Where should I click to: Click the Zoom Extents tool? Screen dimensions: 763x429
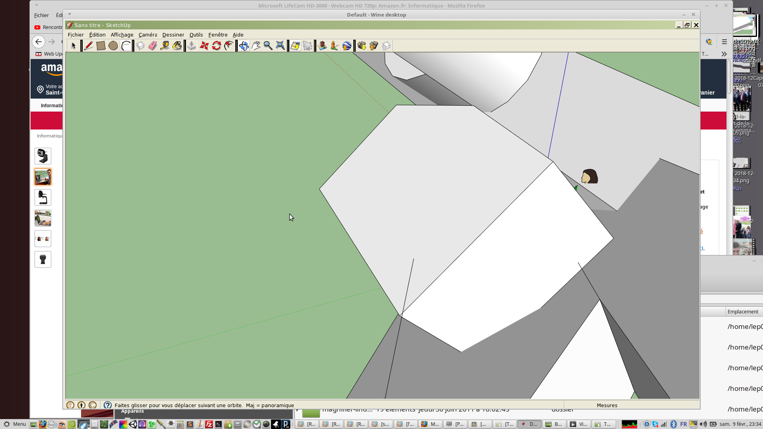[x=280, y=46]
